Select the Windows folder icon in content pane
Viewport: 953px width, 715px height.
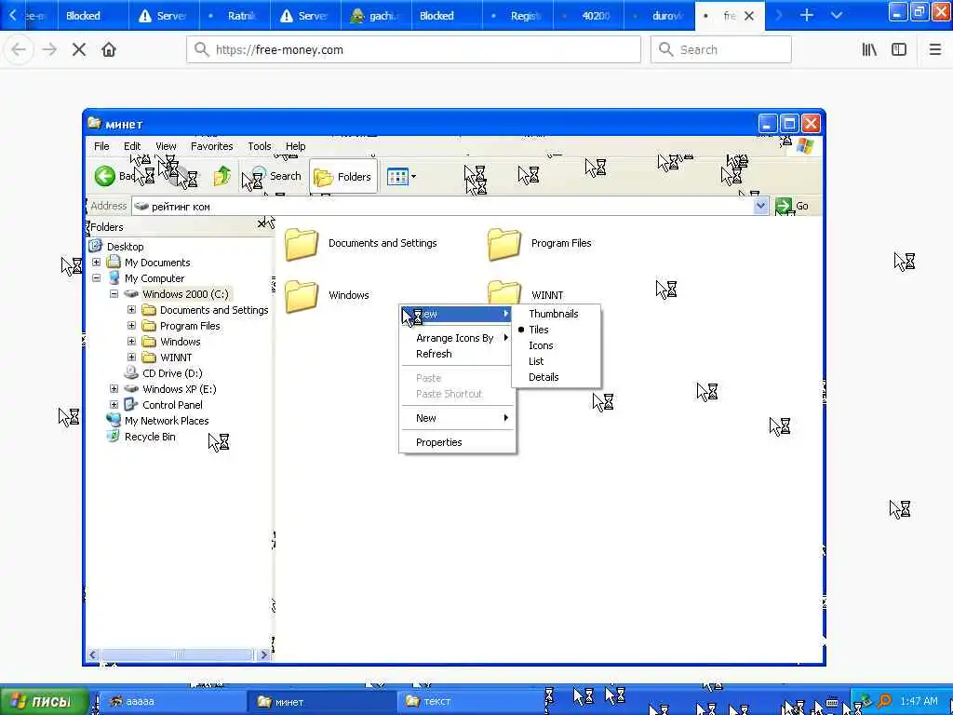302,296
